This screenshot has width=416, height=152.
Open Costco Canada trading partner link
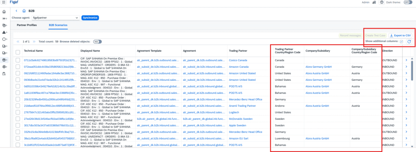point(238,60)
